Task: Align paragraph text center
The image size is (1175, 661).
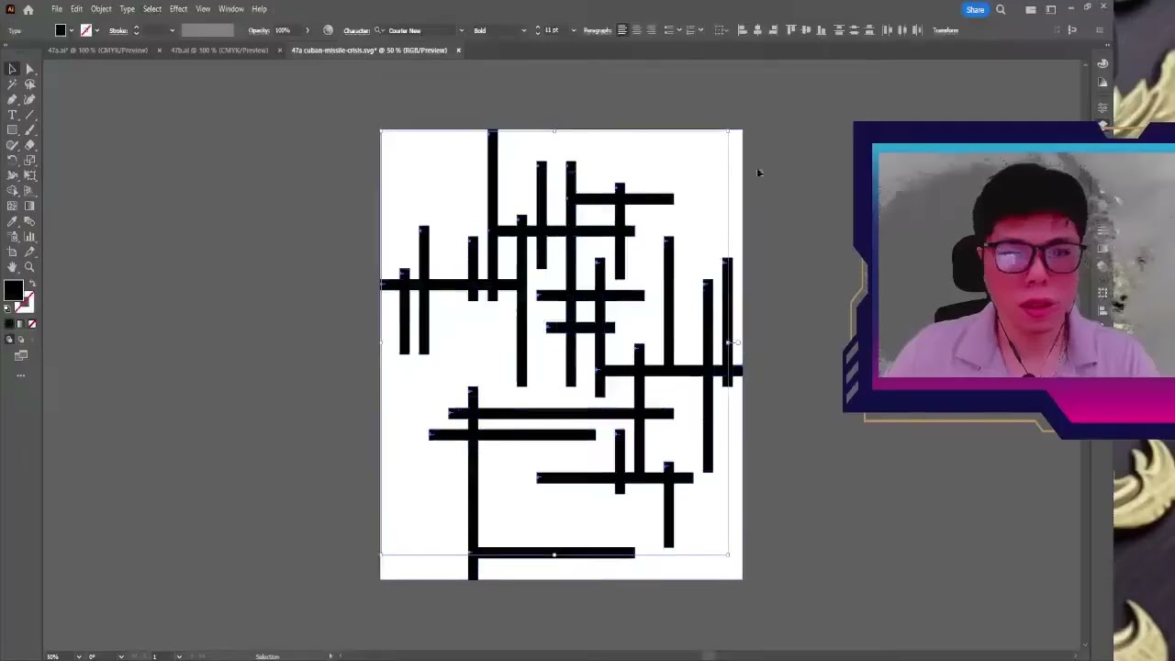Action: [x=636, y=30]
